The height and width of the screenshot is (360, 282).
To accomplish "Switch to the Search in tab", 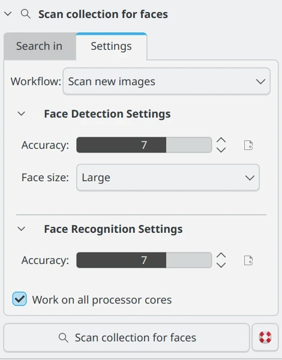I will tap(40, 46).
